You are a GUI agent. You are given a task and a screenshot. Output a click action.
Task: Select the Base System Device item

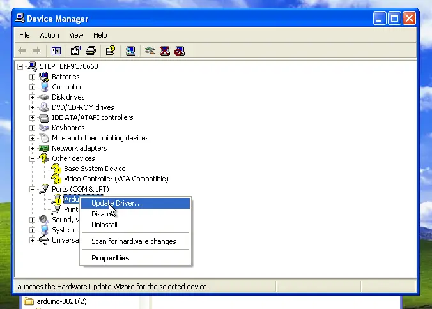(95, 169)
